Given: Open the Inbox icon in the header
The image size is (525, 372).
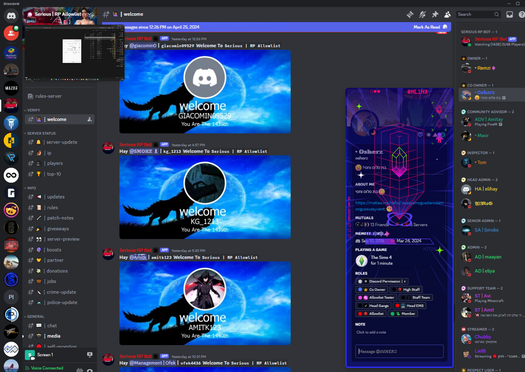Looking at the screenshot, I should click(x=510, y=14).
